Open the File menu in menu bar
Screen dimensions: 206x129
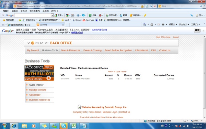pyautogui.click(x=6, y=11)
